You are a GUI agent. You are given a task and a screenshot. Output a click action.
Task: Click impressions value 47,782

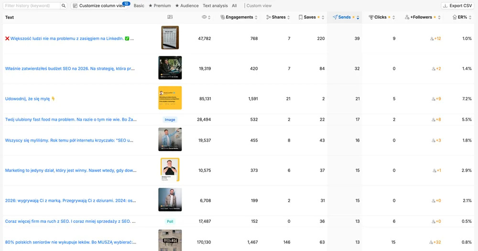(x=204, y=38)
